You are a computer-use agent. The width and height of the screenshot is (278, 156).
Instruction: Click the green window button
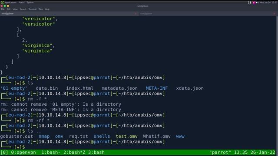[x=5, y=6]
